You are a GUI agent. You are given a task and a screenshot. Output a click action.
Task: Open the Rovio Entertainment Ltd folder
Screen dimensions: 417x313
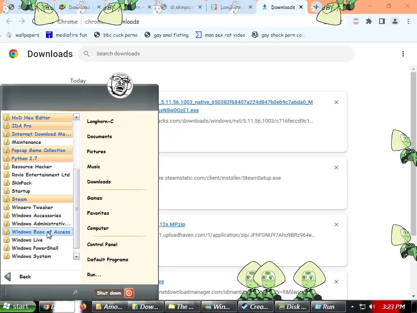(x=38, y=174)
